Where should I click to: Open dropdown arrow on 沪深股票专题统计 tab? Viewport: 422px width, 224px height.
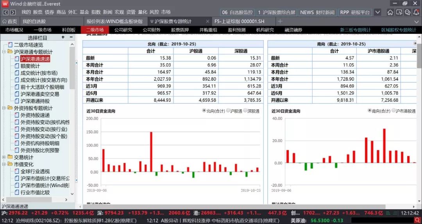(152, 21)
